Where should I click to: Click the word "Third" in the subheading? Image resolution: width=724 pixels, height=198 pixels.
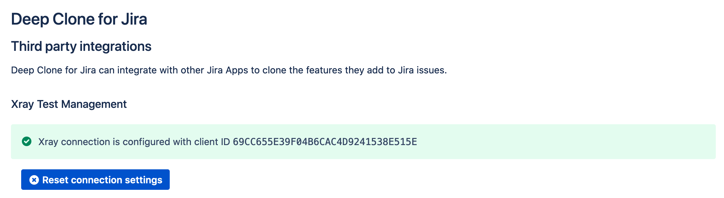tap(26, 46)
